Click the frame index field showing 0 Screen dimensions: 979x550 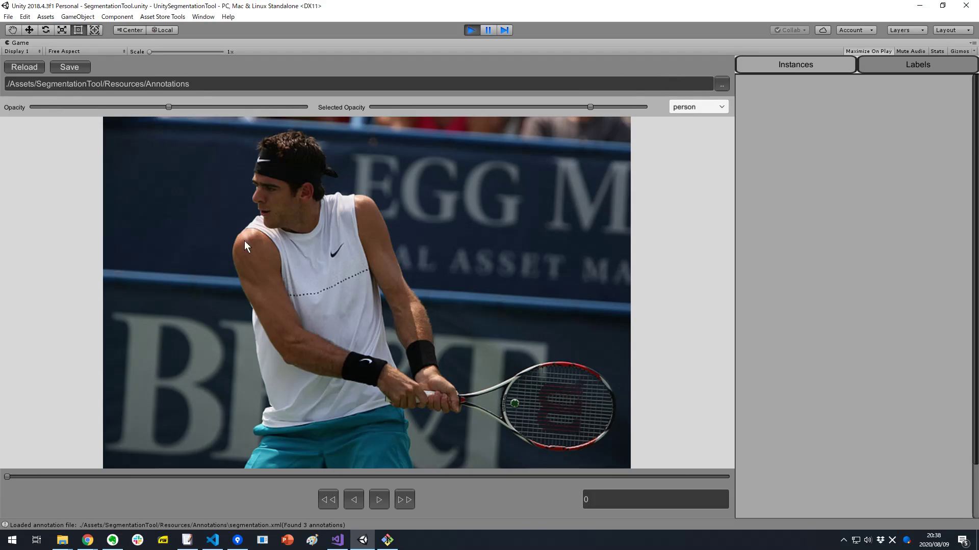656,500
